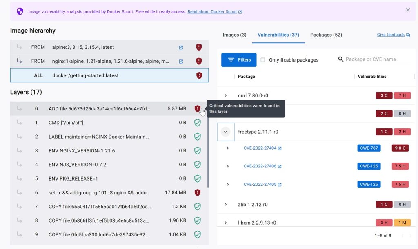Select the alpine:3 FROM image row

click(109, 47)
